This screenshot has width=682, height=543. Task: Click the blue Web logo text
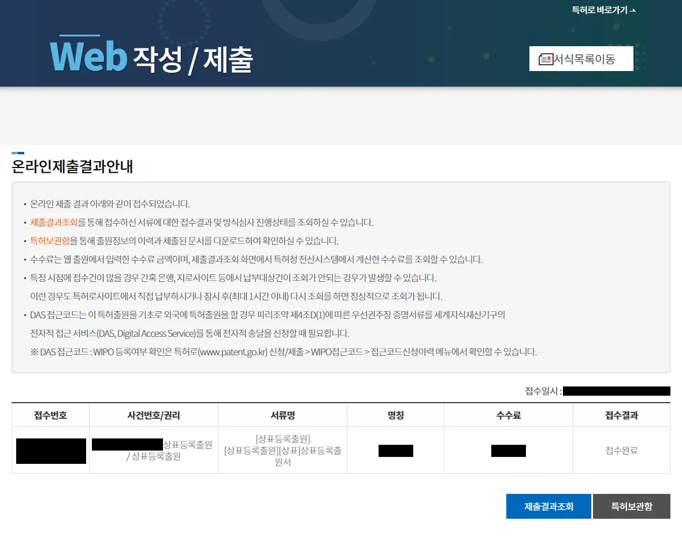(88, 57)
